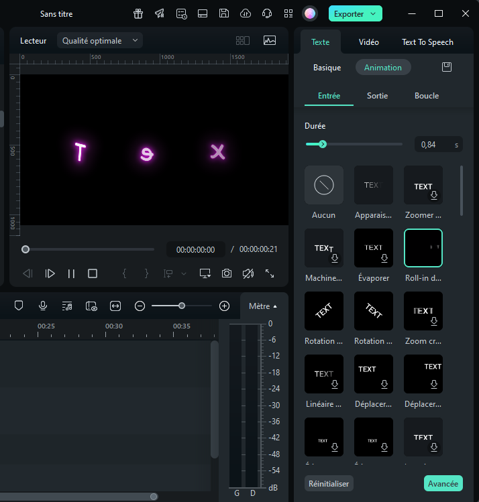This screenshot has height=502, width=479.
Task: Click the Durée slider handle
Action: tap(323, 144)
